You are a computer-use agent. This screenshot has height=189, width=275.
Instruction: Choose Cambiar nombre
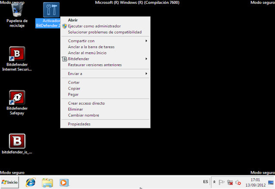click(x=105, y=115)
